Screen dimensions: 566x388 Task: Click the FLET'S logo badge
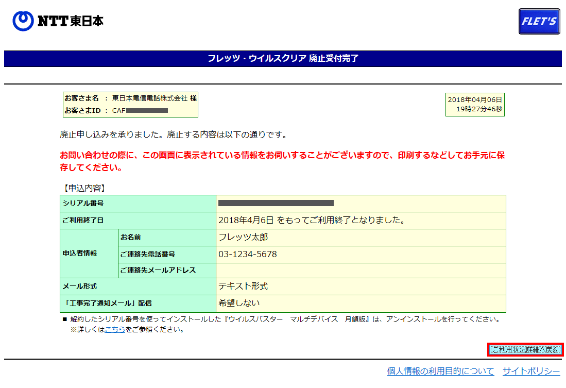pos(539,22)
